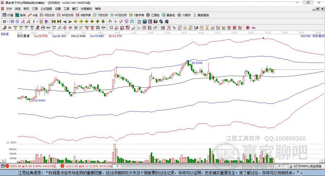
Task: Jump to last bar icon
Action: click(x=59, y=22)
